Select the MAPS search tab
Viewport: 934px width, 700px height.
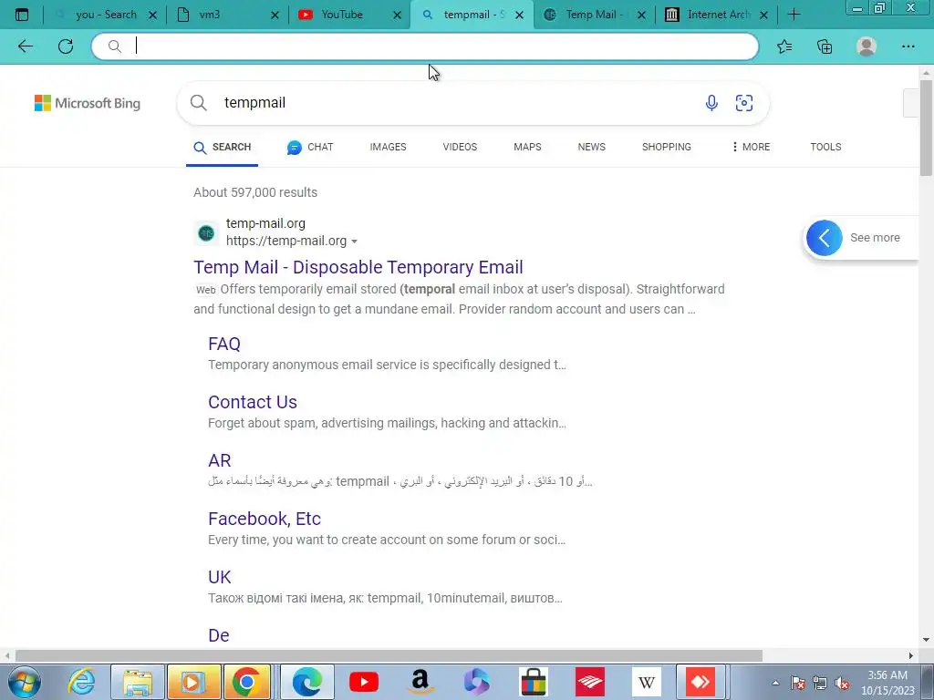tap(527, 147)
